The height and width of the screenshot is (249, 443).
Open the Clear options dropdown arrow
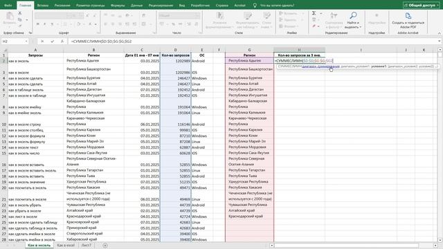[x=318, y=26]
